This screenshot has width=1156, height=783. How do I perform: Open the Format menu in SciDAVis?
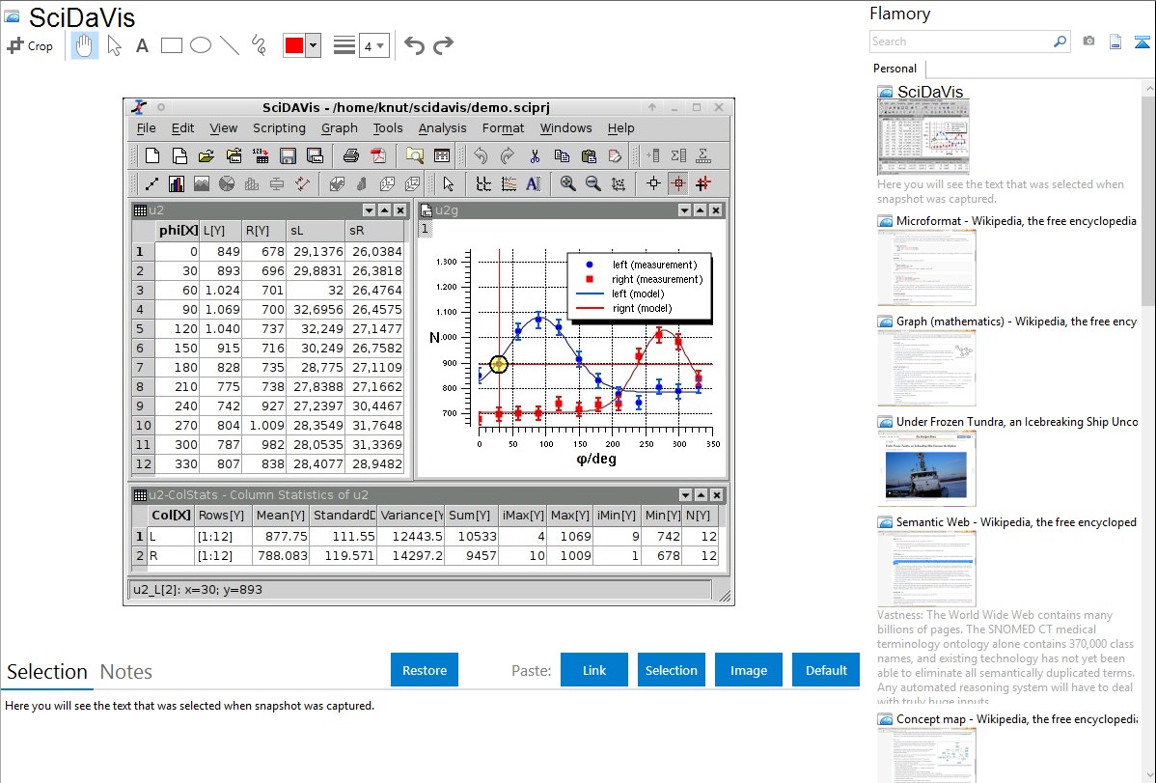click(x=503, y=128)
